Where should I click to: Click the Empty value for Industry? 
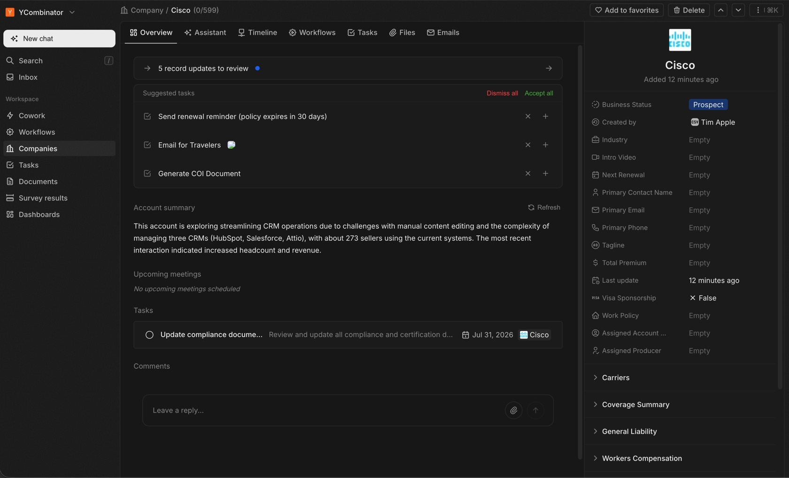click(x=699, y=140)
